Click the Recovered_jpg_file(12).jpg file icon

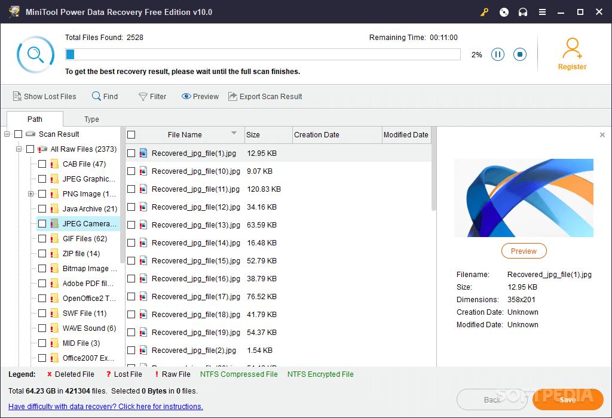click(x=143, y=207)
